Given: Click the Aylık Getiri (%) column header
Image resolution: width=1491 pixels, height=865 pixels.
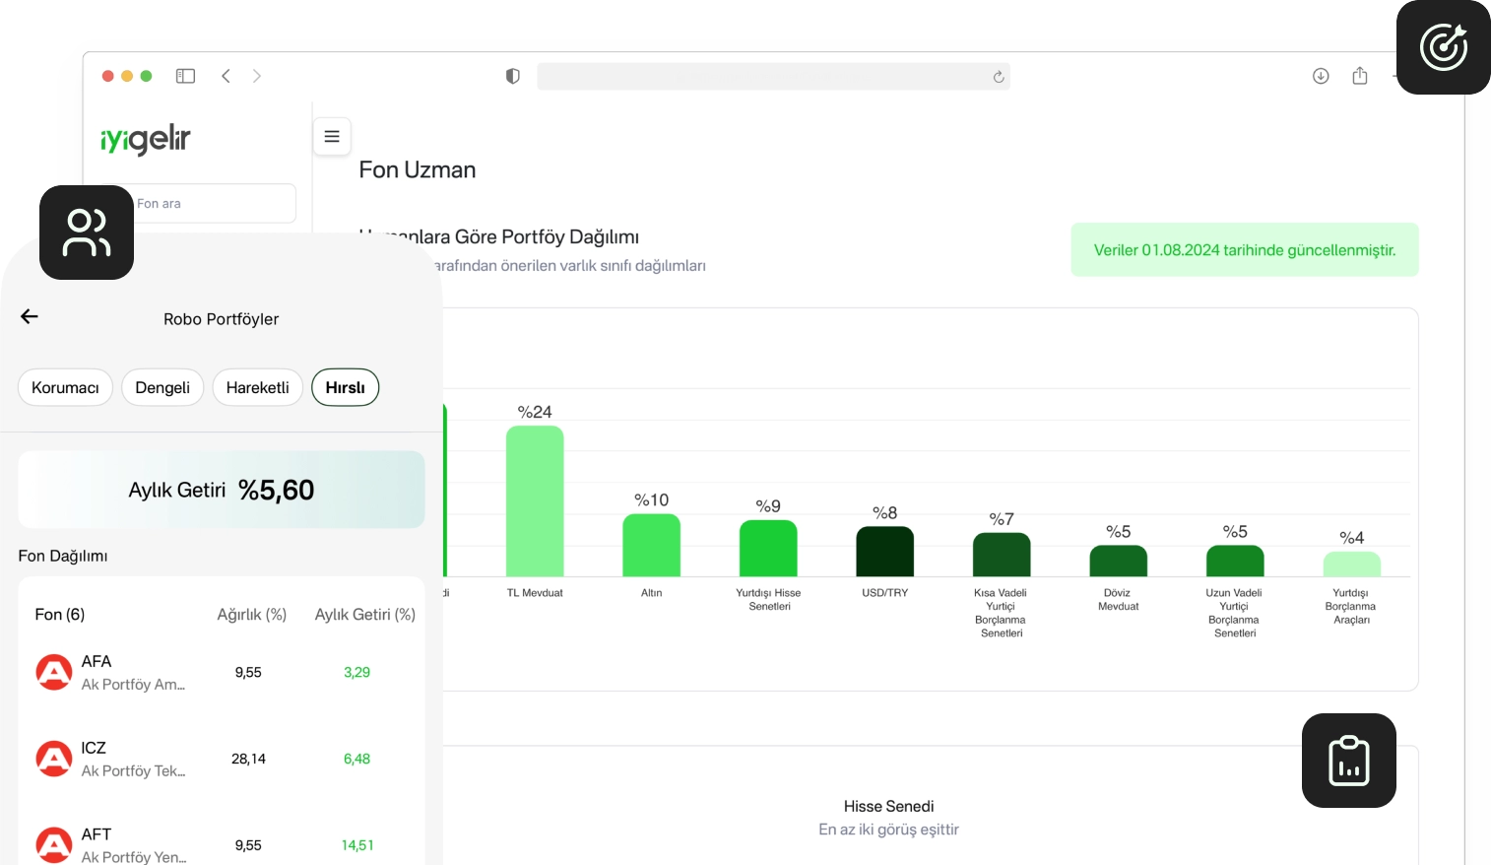Looking at the screenshot, I should tap(365, 615).
